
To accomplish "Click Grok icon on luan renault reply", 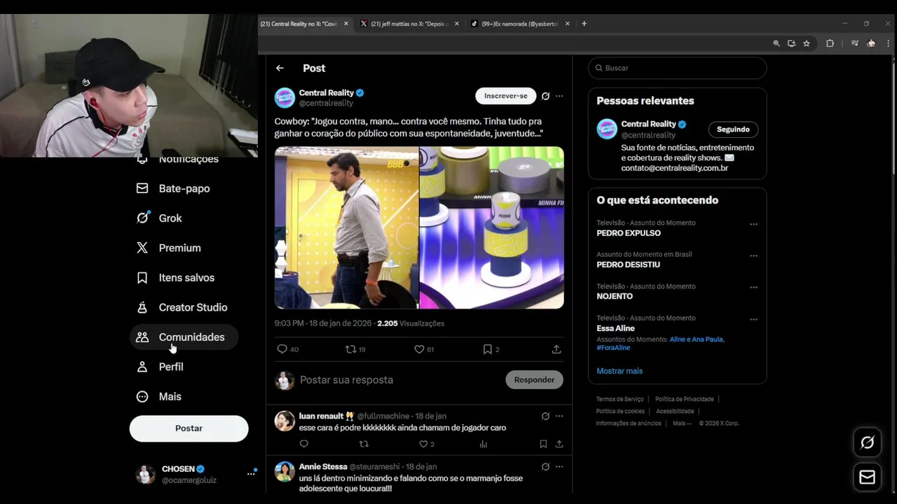I will (x=545, y=416).
